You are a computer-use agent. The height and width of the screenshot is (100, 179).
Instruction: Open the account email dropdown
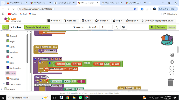158,21
